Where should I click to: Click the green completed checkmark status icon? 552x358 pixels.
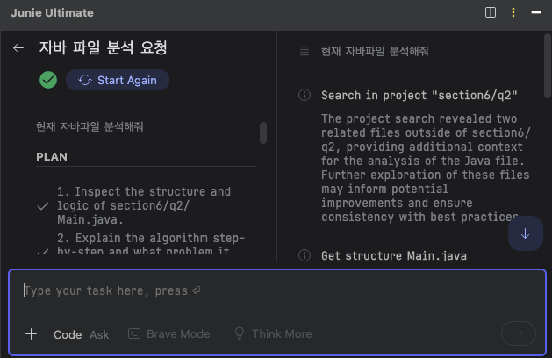coord(48,80)
